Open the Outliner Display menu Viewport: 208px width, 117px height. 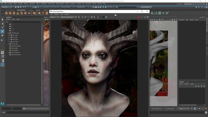(8, 19)
